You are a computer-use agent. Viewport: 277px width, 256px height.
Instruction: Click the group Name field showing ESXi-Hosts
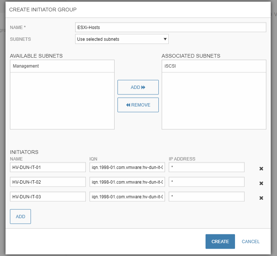coord(171,27)
